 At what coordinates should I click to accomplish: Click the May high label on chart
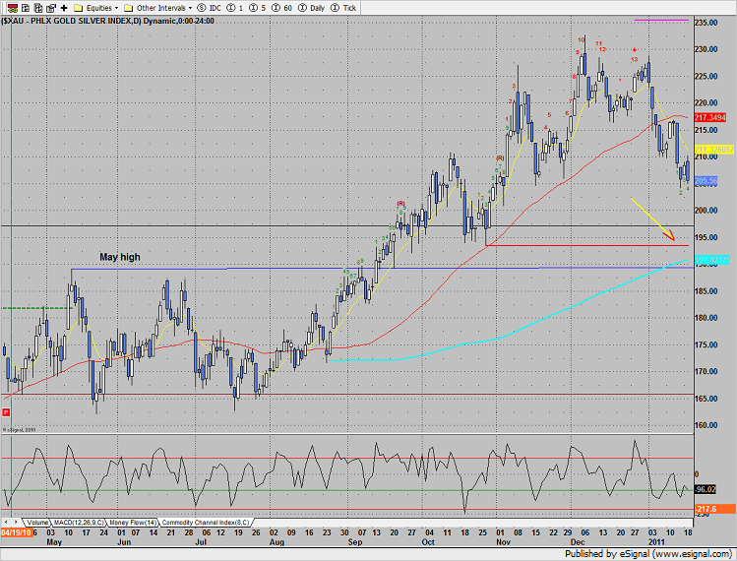point(119,257)
